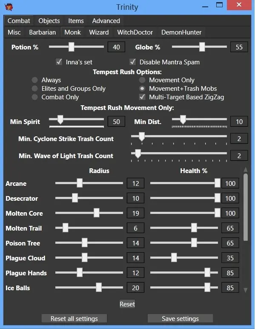Click the scrollbar down arrow
The image size is (255, 329).
click(246, 290)
